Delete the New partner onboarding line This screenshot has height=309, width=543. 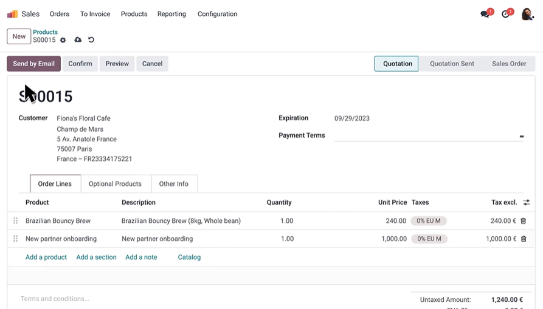(524, 239)
